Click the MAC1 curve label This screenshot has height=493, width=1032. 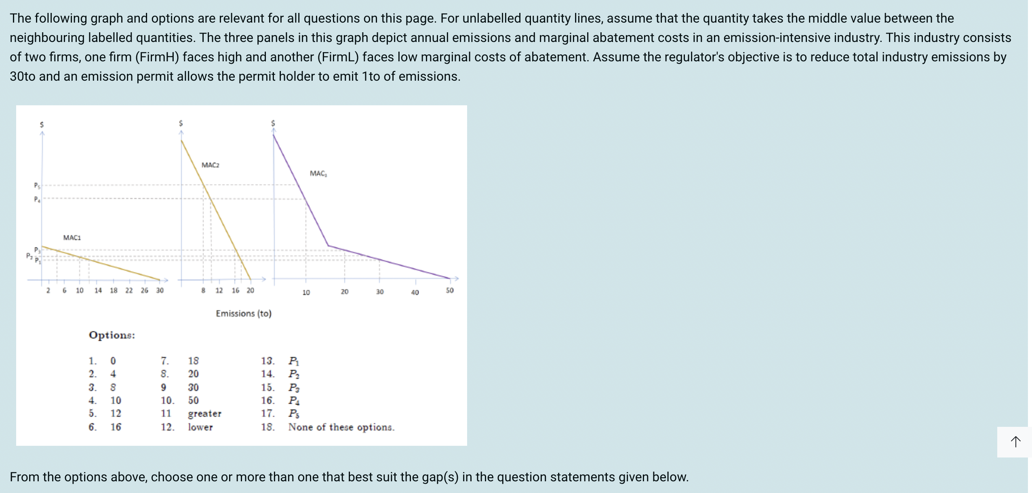72,238
